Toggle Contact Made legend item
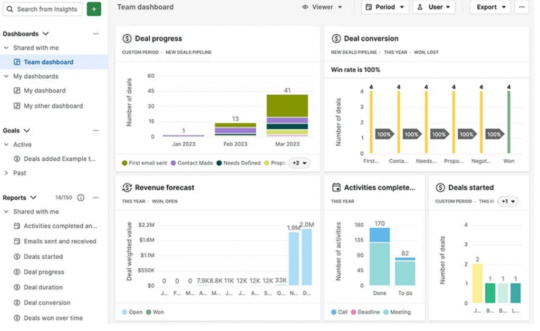The width and height of the screenshot is (540, 331). [x=191, y=163]
